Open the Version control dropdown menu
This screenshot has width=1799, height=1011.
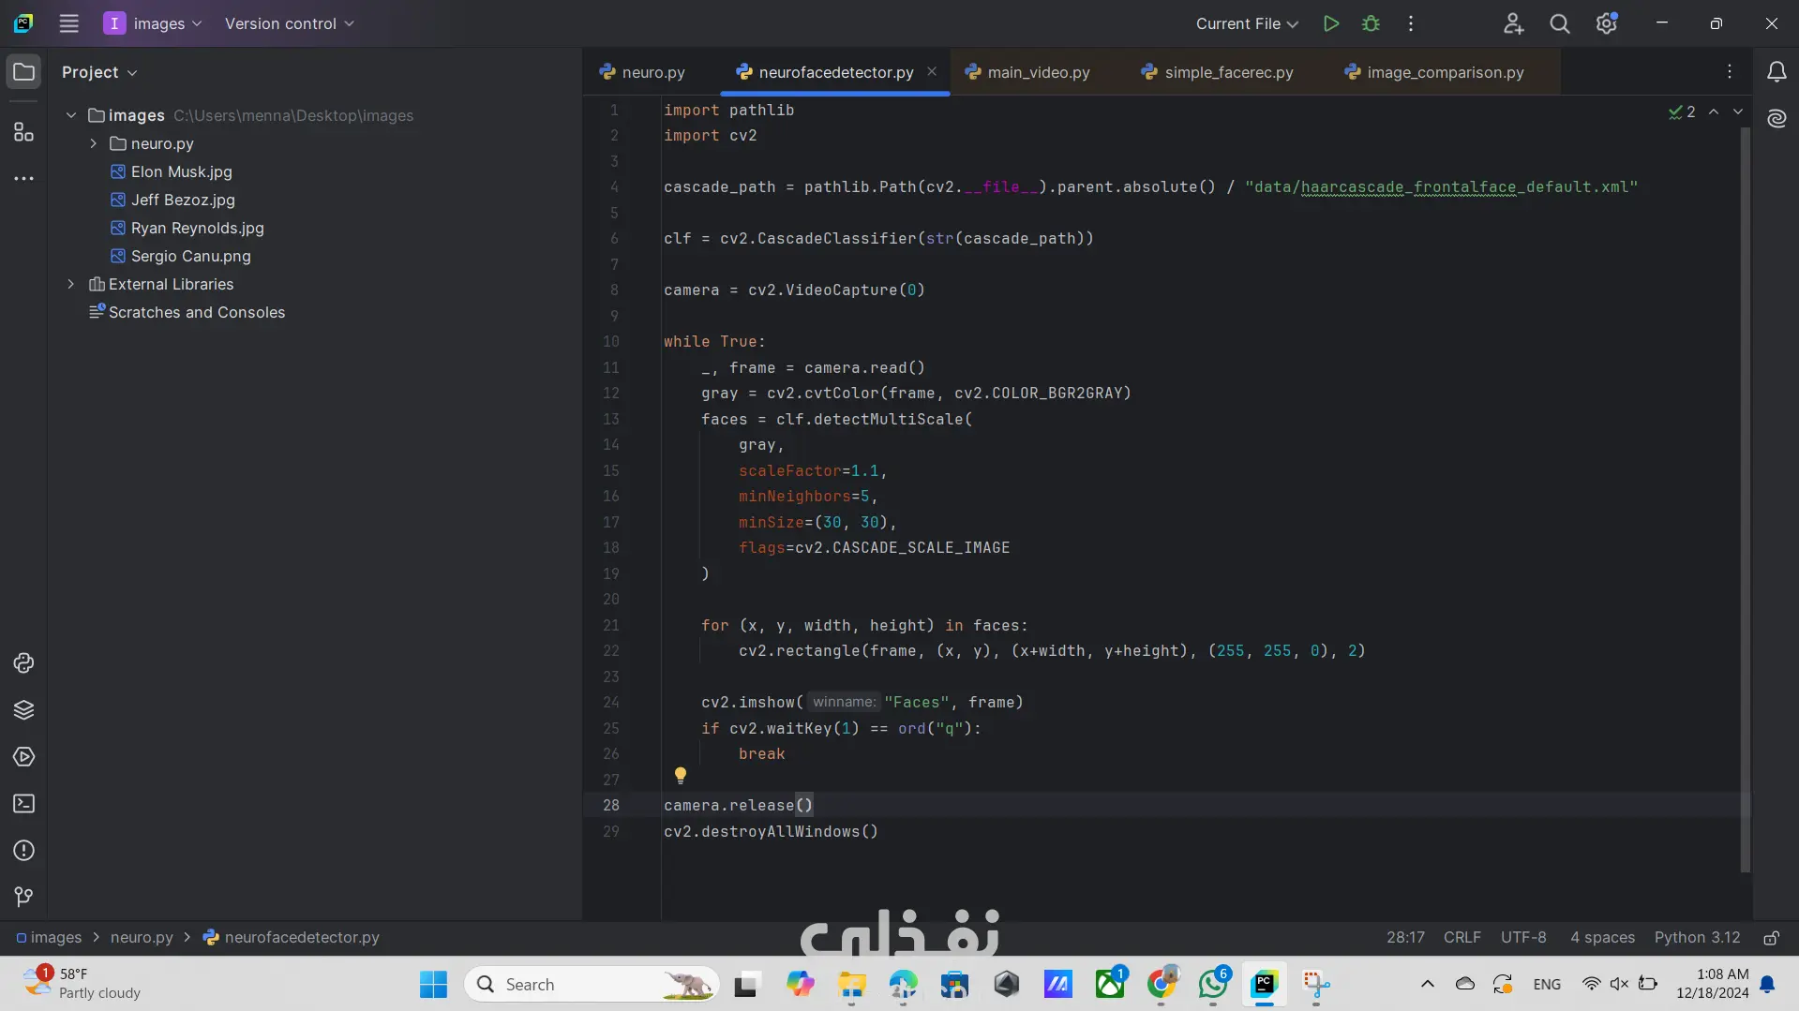tap(289, 23)
